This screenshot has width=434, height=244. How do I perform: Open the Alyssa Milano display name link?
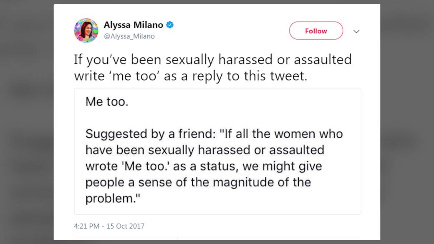pyautogui.click(x=133, y=25)
